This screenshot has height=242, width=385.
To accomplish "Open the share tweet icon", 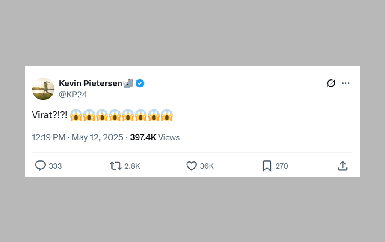I will click(x=343, y=166).
